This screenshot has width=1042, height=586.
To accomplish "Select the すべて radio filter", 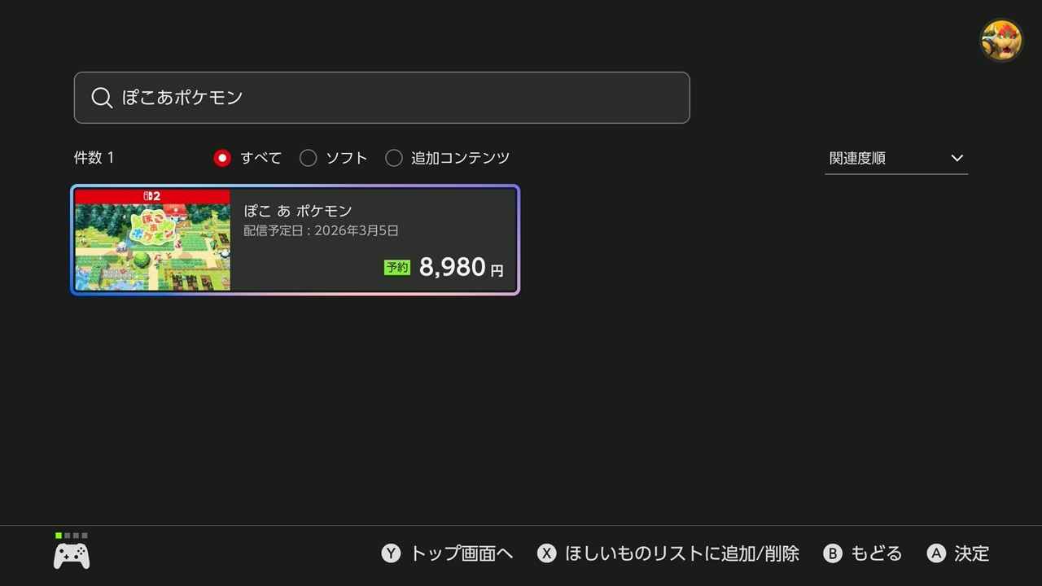I will click(x=222, y=158).
